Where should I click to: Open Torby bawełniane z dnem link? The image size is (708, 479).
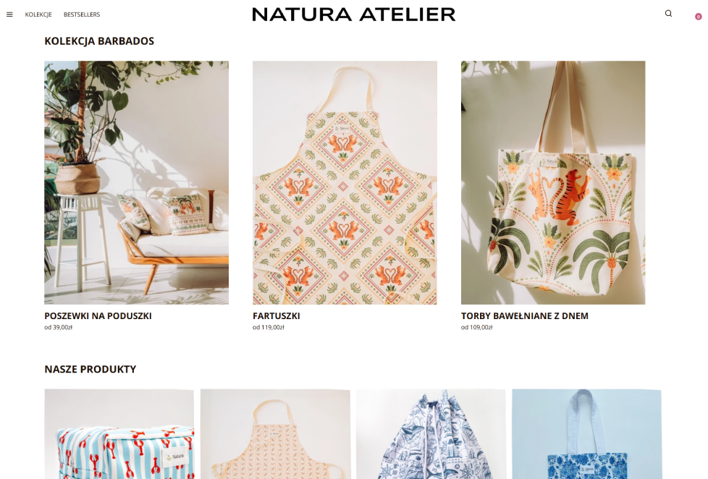[525, 316]
